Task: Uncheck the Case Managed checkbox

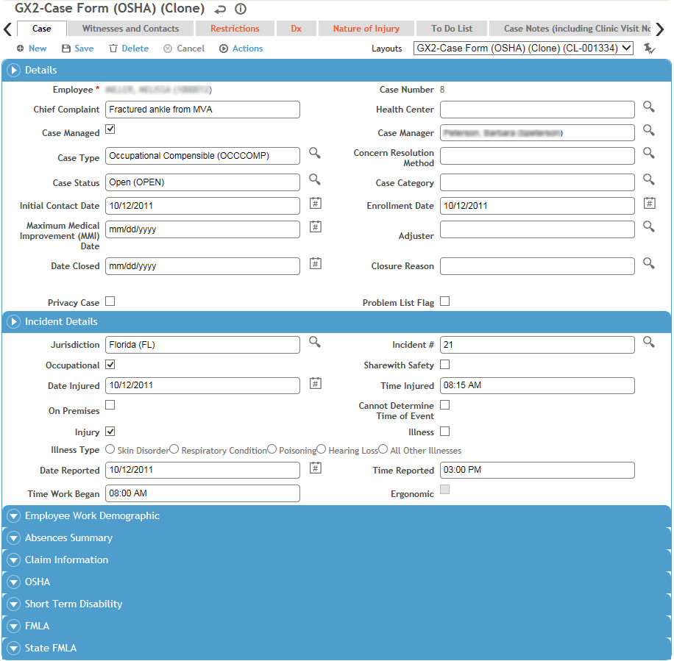Action: (110, 129)
